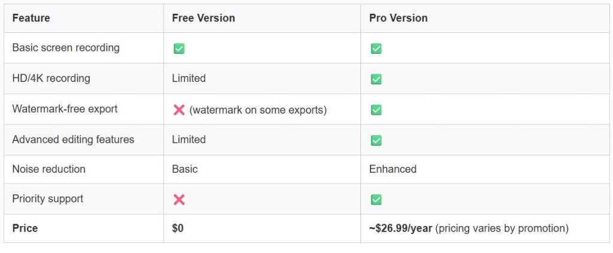Viewport: 613px width, 253px height.
Task: Click the Noise reduction row label
Action: point(48,169)
